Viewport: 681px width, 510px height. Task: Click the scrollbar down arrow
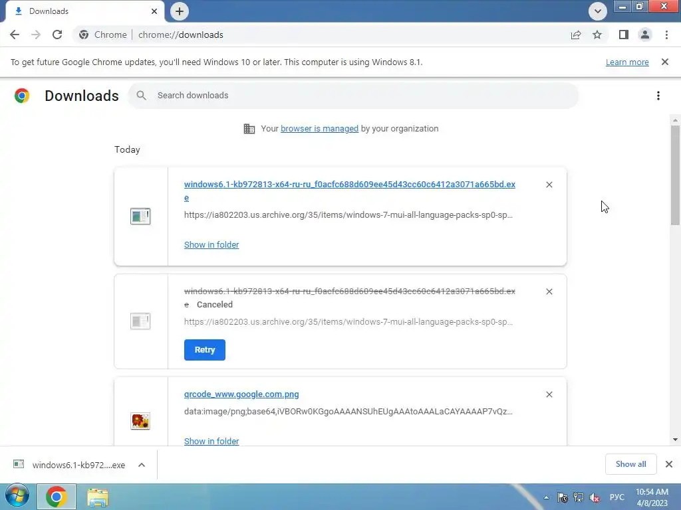675,440
